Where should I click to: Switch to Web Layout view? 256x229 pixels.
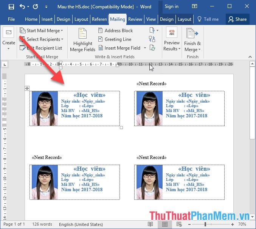[178, 224]
